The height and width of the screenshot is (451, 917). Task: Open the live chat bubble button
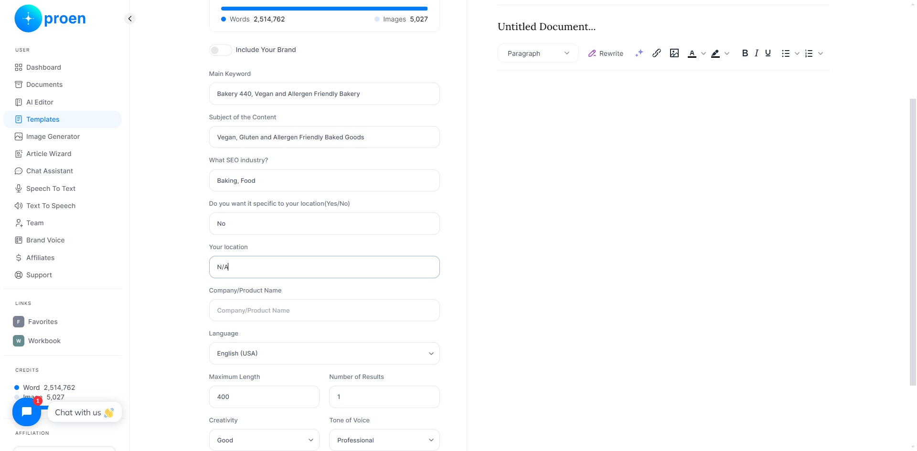[27, 411]
